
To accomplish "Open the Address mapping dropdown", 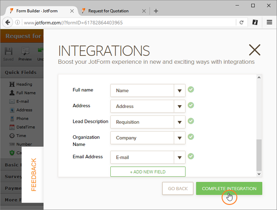I will 179,107.
